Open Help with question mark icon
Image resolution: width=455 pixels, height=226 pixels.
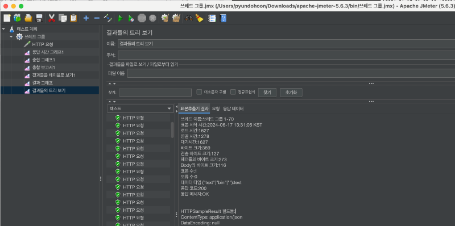pyautogui.click(x=223, y=18)
